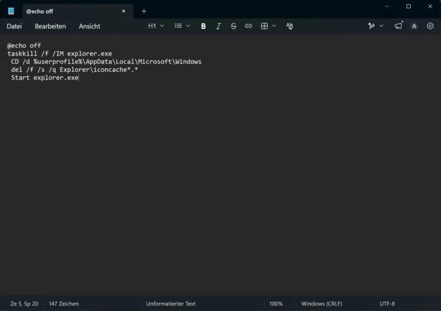Click the 'del /f /s /q' line
Screen dimensions: 441x311
coord(74,69)
